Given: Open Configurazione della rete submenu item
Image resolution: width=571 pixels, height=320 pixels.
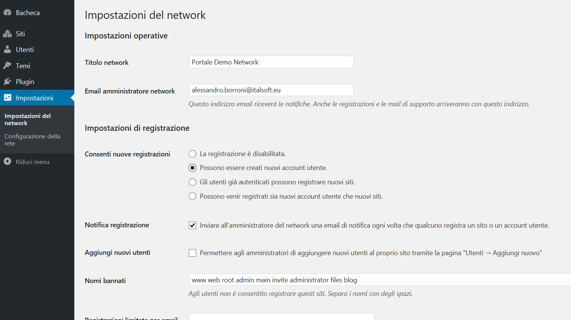Looking at the screenshot, I should [32, 140].
